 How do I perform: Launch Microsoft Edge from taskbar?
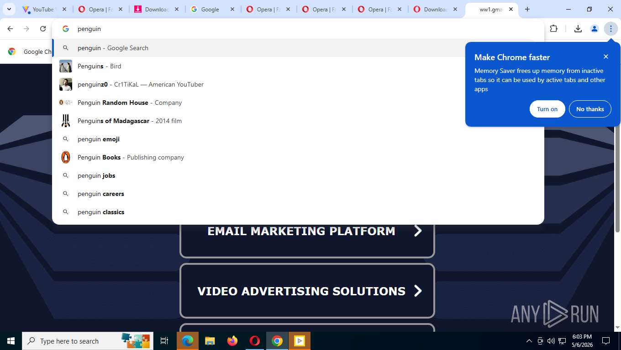coord(187,341)
